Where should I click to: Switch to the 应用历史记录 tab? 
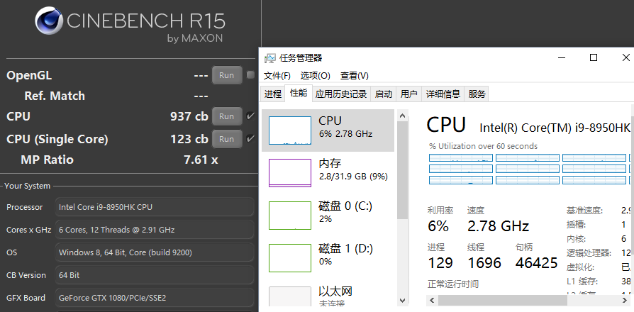click(x=341, y=94)
